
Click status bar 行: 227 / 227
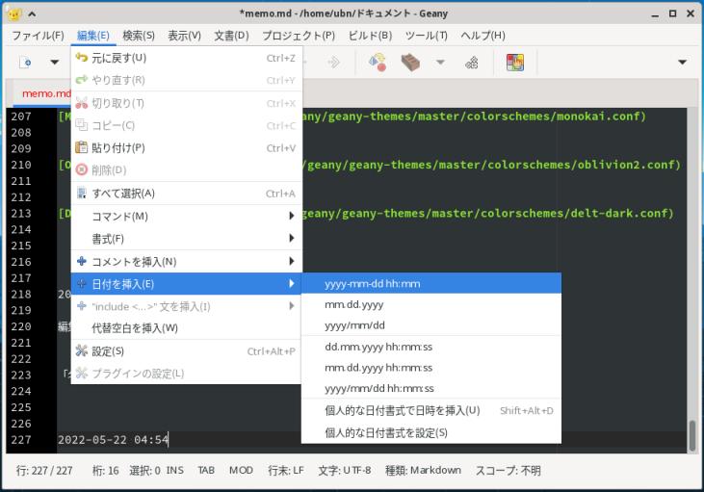pos(44,471)
